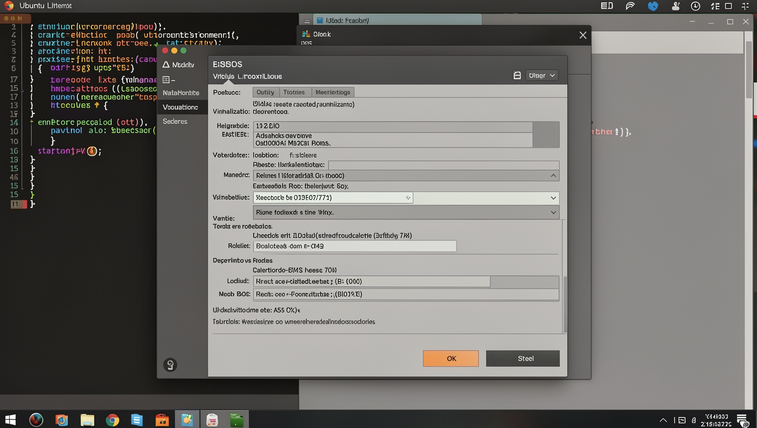Image resolution: width=757 pixels, height=428 pixels.
Task: Click the Heigrabtie input field showing '10 2 BIO'
Action: point(393,126)
